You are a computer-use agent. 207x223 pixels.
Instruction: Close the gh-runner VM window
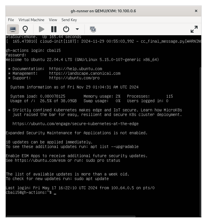196,11
